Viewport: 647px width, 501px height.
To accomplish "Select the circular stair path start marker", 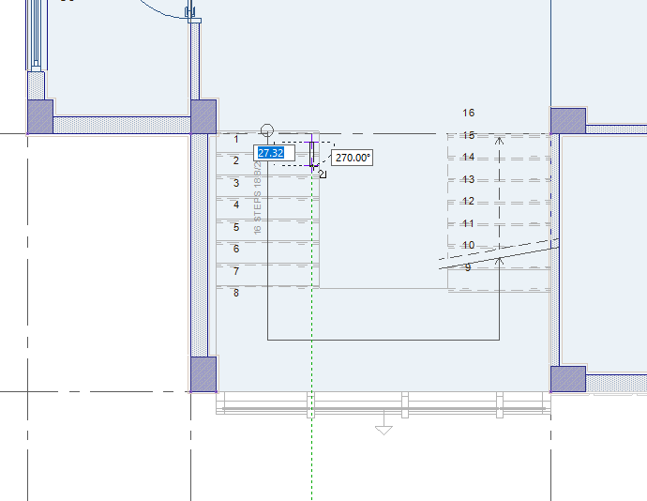I will coord(267,130).
